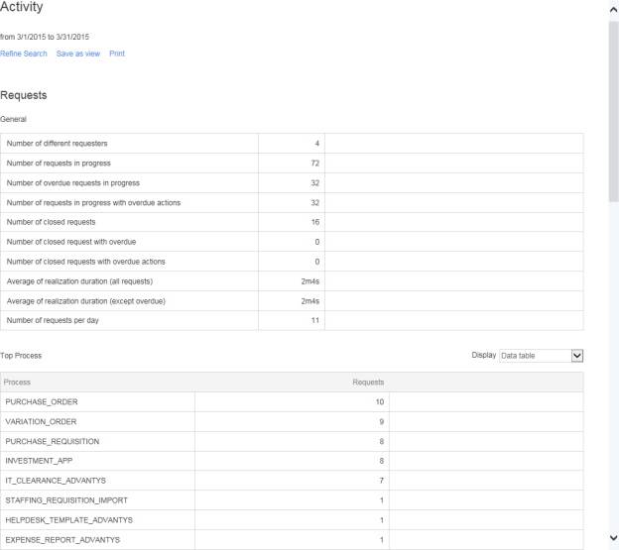Click the scrollbar down arrow

[x=612, y=541]
